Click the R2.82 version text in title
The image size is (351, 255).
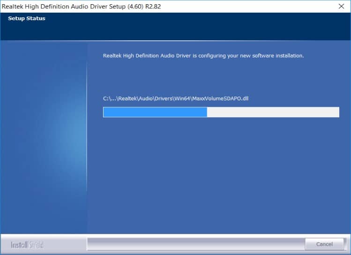click(155, 6)
